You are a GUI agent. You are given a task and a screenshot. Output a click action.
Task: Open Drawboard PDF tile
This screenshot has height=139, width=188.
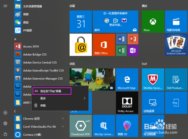[81, 126]
